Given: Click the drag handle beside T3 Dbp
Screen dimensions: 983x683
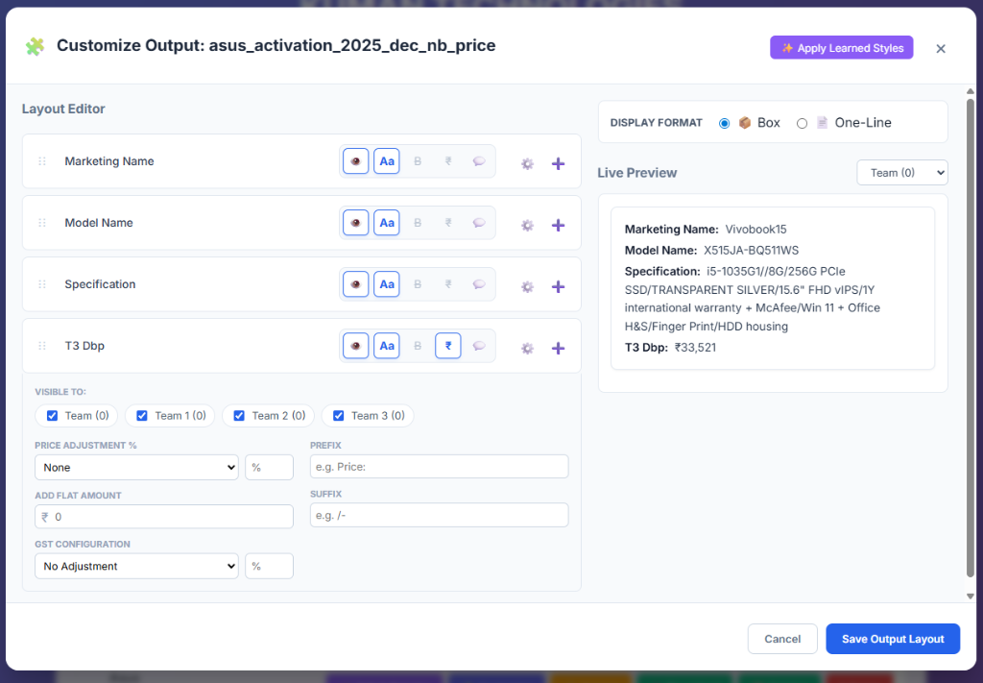Looking at the screenshot, I should tap(41, 345).
